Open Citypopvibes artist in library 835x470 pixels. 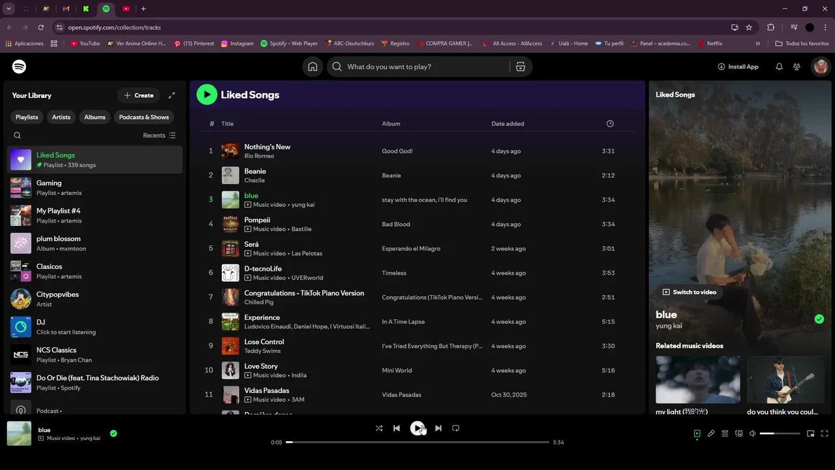(x=95, y=299)
